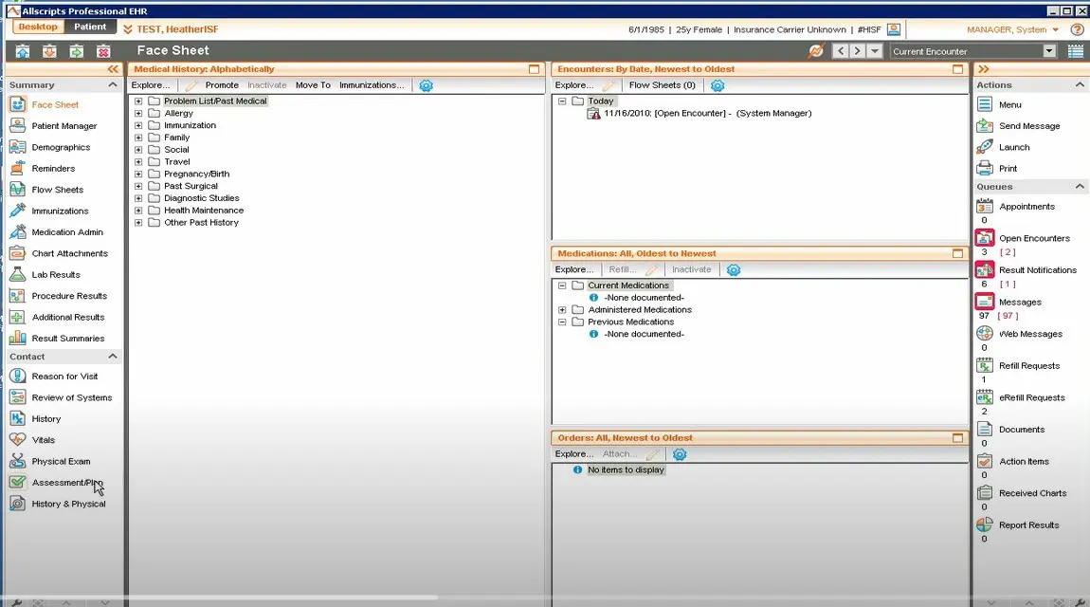The image size is (1090, 607).
Task: Collapse the left sidebar with double chevron
Action: coord(111,68)
